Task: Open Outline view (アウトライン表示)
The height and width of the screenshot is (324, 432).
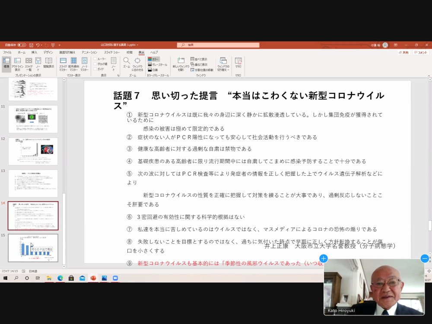Action: pos(18,64)
